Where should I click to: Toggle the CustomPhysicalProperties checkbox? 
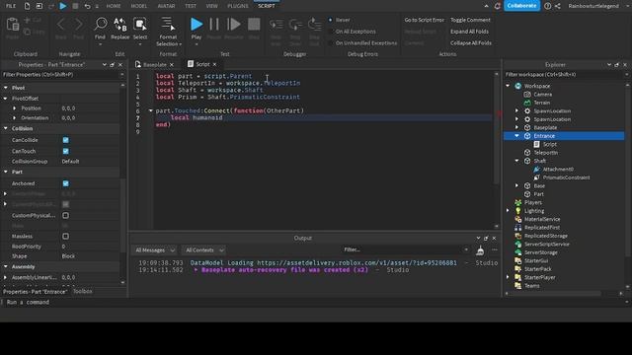coord(66,215)
